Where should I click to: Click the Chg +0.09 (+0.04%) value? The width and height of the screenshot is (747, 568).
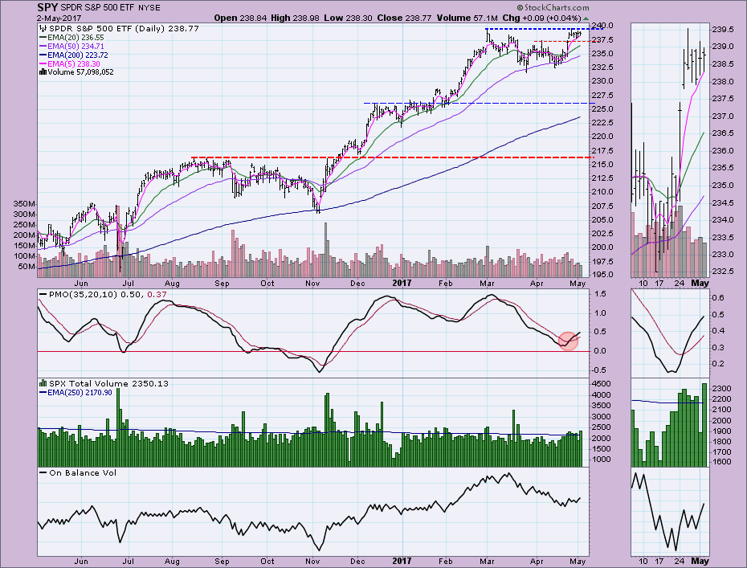pyautogui.click(x=542, y=18)
